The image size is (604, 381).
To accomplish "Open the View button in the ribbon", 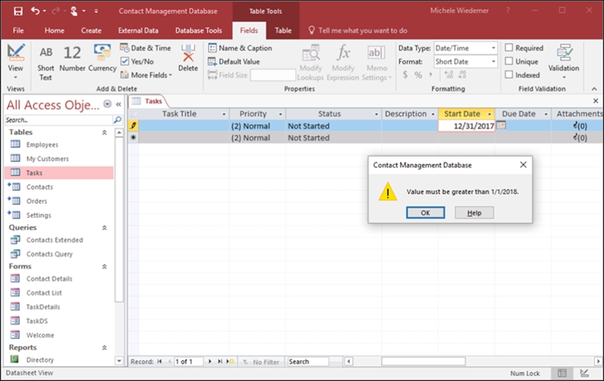I will [16, 61].
